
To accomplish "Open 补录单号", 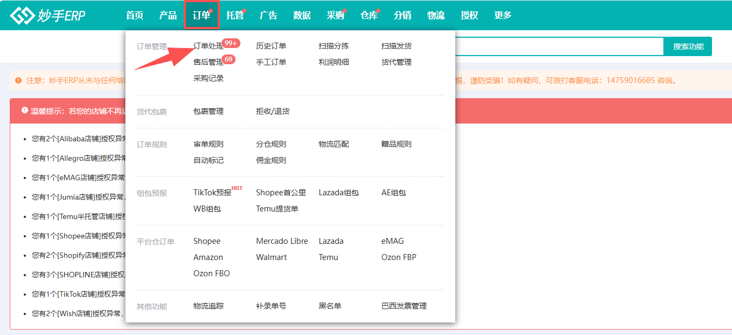I will click(271, 306).
